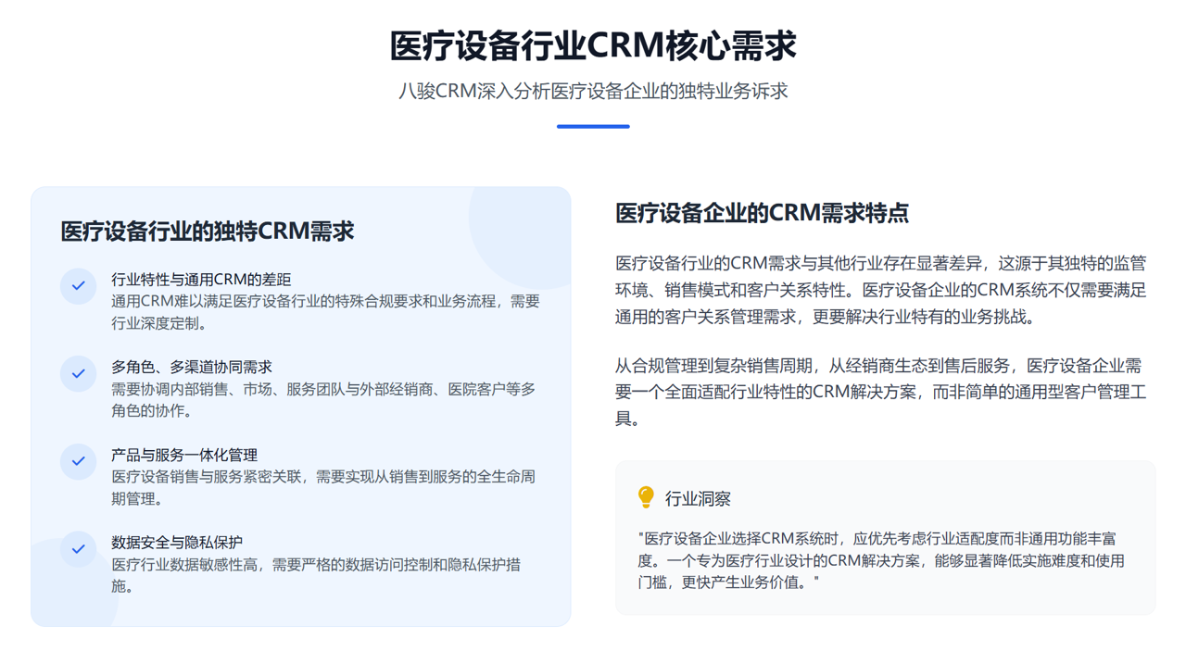Select the checkmark icon next to 多角色、多渠道协同需求

78,373
